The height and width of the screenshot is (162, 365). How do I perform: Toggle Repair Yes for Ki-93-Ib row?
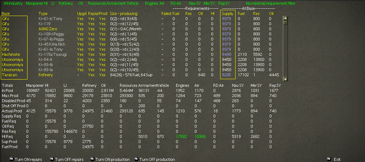[91, 65]
